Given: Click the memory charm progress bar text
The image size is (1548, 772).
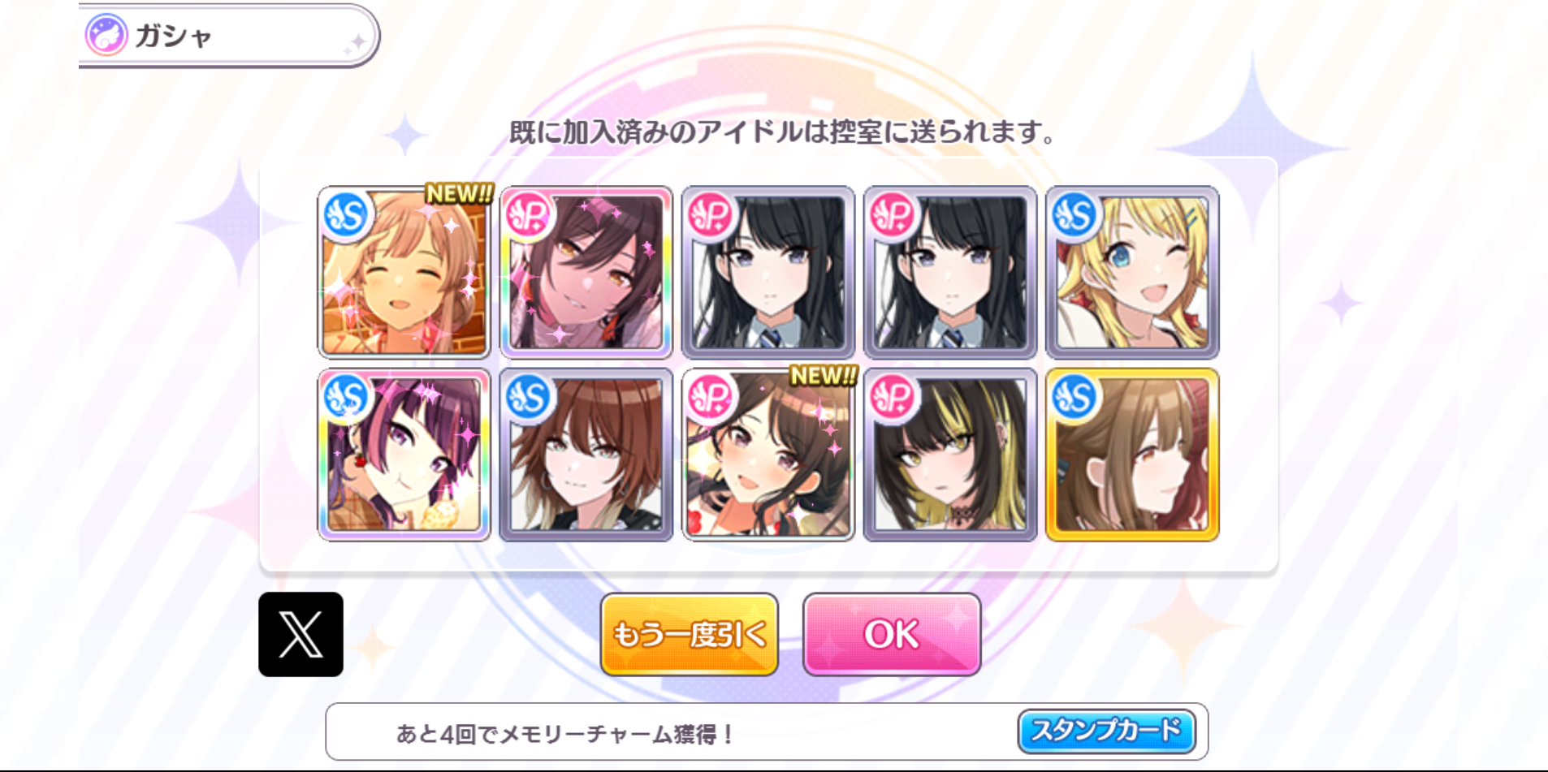Looking at the screenshot, I should tap(566, 734).
